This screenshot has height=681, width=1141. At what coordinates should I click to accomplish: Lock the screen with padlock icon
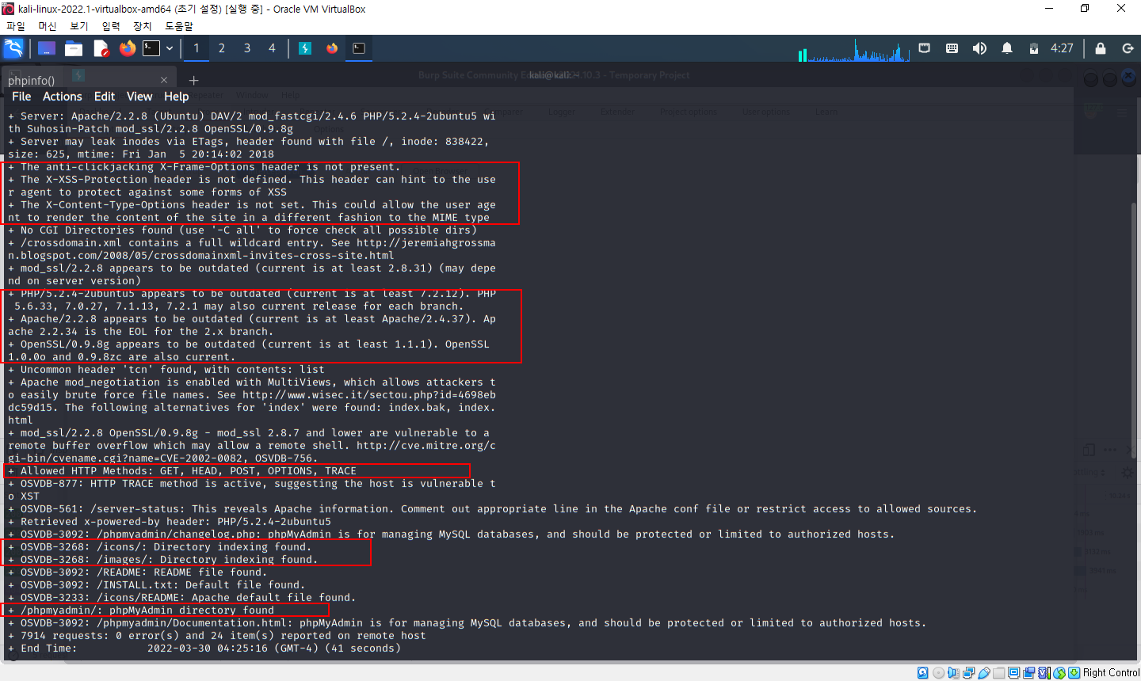pyautogui.click(x=1101, y=48)
